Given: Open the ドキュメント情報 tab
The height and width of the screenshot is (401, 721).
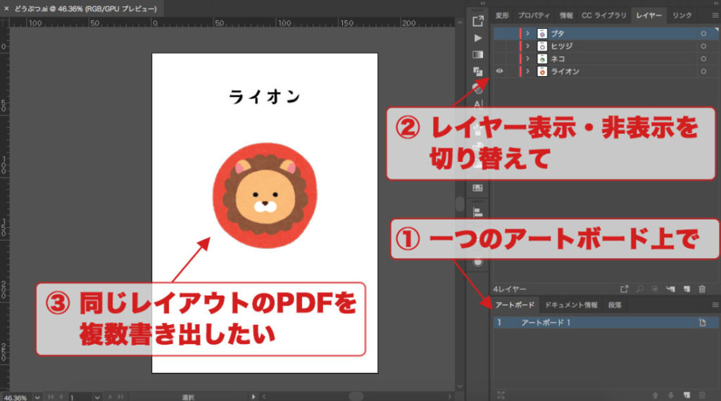Looking at the screenshot, I should (x=571, y=305).
